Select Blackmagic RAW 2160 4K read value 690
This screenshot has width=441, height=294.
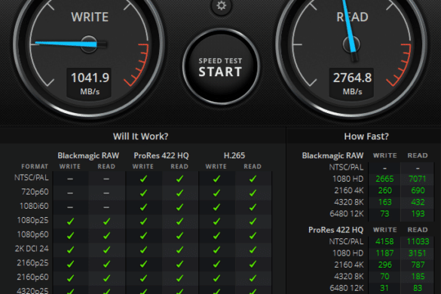point(418,191)
